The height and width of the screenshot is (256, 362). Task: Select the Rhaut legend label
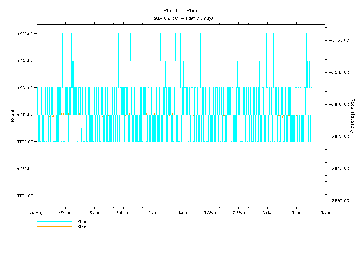coord(83,222)
